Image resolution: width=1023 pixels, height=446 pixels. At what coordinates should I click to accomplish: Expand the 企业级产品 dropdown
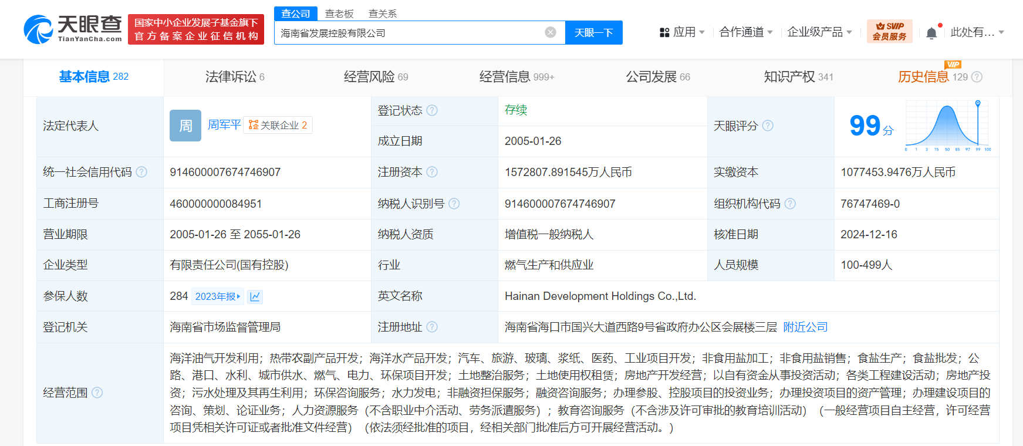(x=819, y=32)
